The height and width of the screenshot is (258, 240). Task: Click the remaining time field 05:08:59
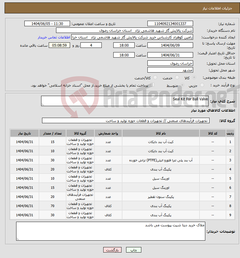pyautogui.click(x=59, y=45)
